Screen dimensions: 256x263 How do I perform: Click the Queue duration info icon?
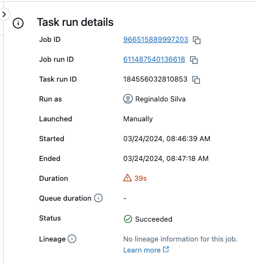click(x=98, y=198)
